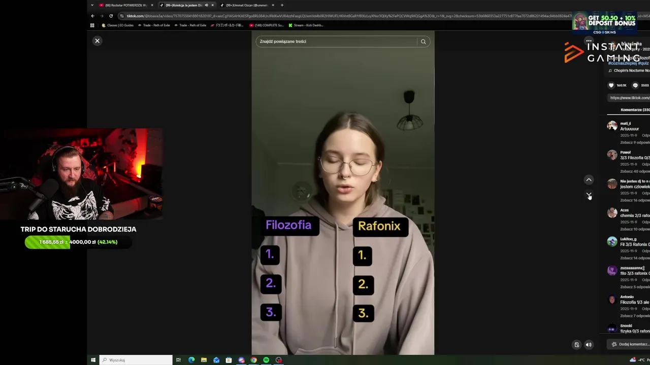This screenshot has height=365, width=650.
Task: Open first 'Trade - Path of Exile' bookmark
Action: pyautogui.click(x=154, y=25)
